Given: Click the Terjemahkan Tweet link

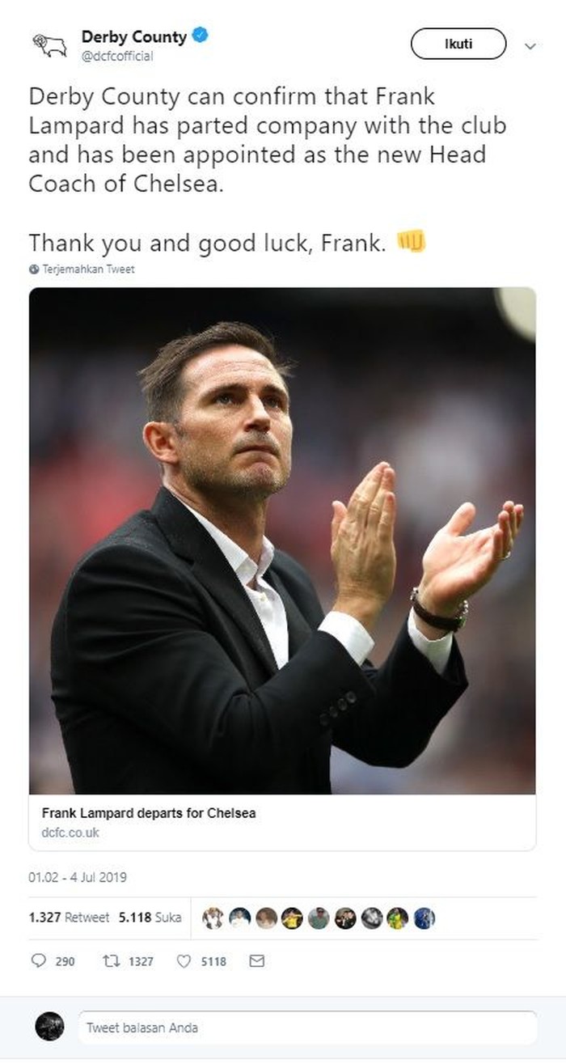Looking at the screenshot, I should coord(88,269).
